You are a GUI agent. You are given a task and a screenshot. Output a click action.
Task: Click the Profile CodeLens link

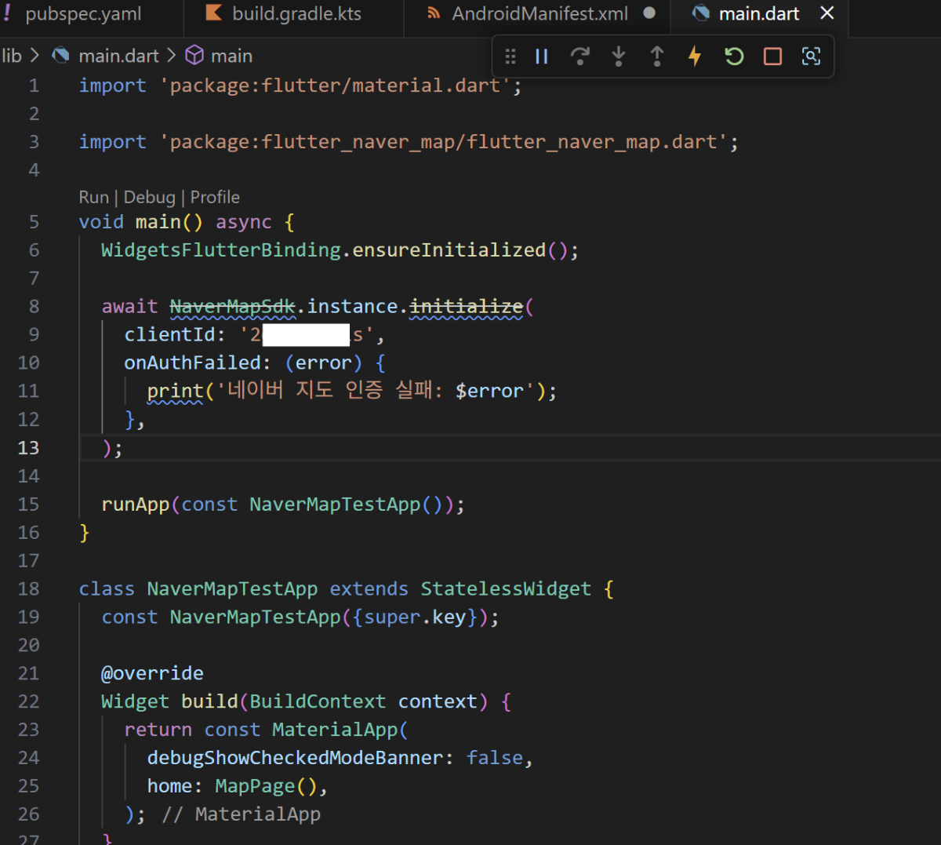click(215, 198)
